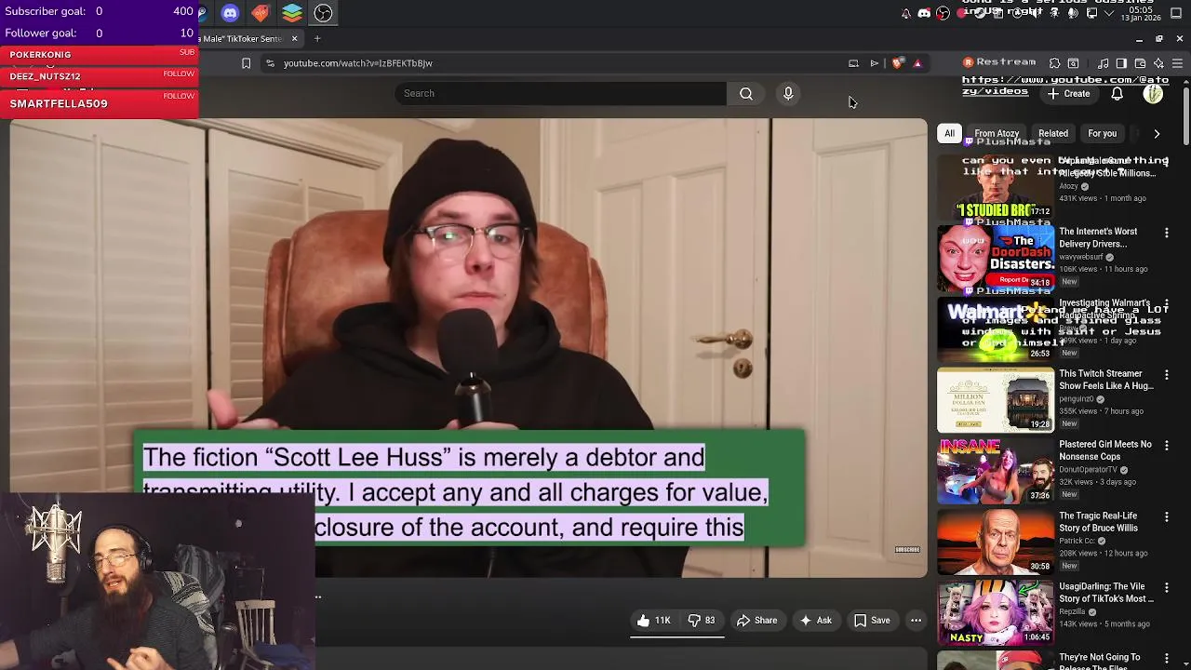Screen dimensions: 1191x670
Task: Dislike the video with thumbs down 83
Action: (x=703, y=621)
